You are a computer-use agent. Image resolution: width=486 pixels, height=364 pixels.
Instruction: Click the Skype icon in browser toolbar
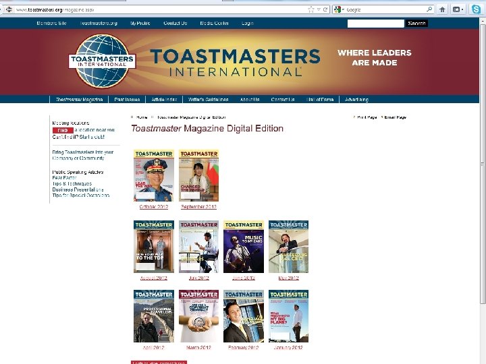(x=476, y=9)
